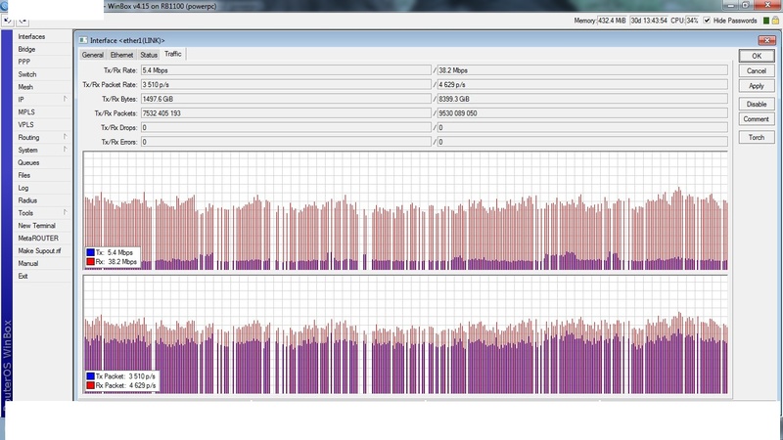Image resolution: width=783 pixels, height=440 pixels.
Task: Click the Cancel button
Action: [x=757, y=70]
